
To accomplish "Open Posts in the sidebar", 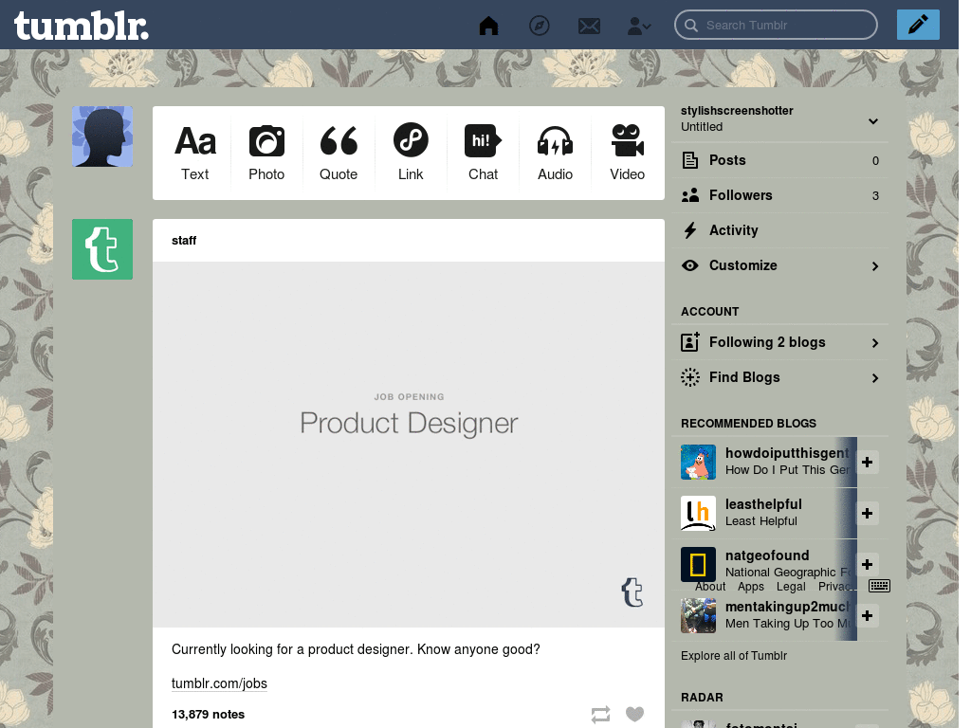I will [780, 160].
